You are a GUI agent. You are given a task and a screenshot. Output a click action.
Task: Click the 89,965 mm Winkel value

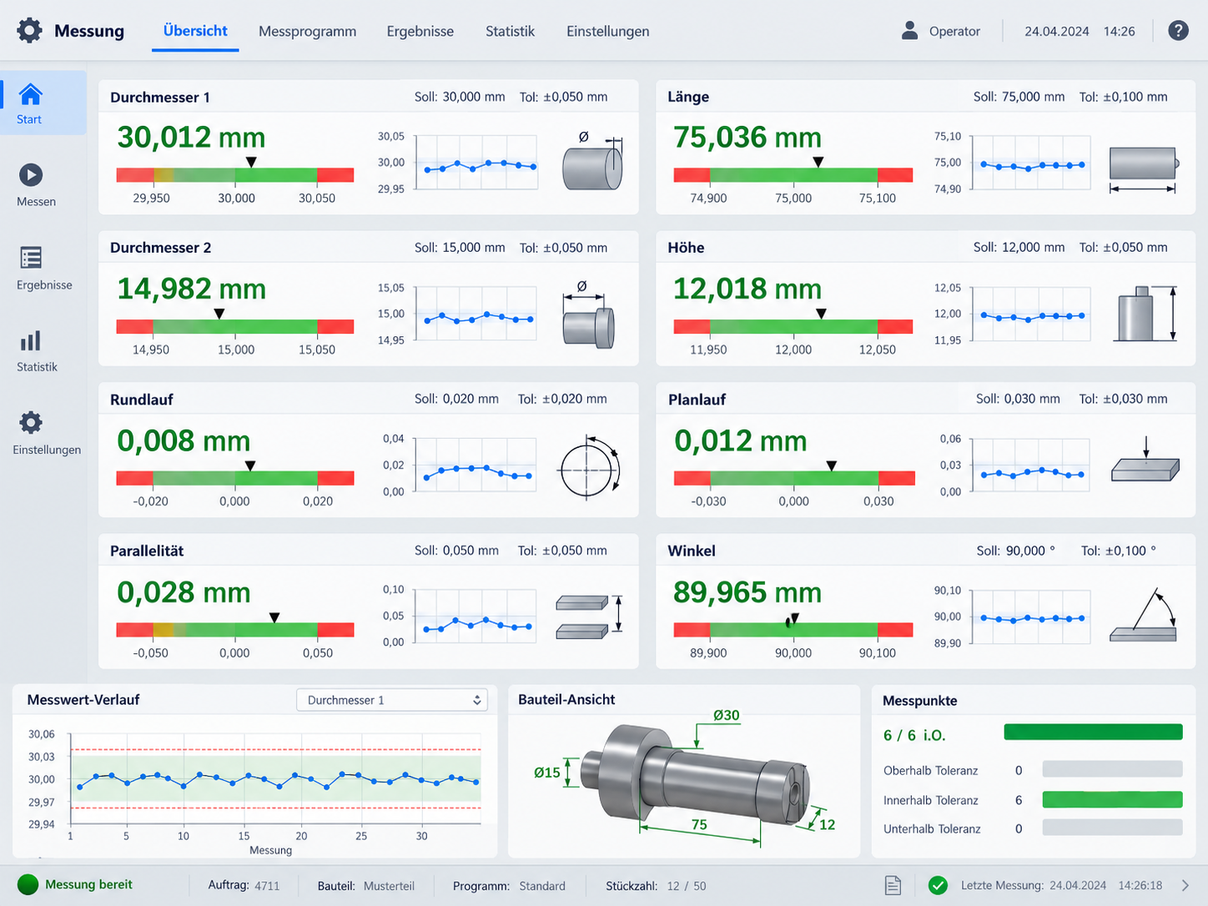pyautogui.click(x=747, y=592)
